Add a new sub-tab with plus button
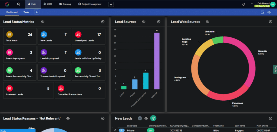Image resolution: width=277 pixels, height=132 pixels. [x=37, y=12]
